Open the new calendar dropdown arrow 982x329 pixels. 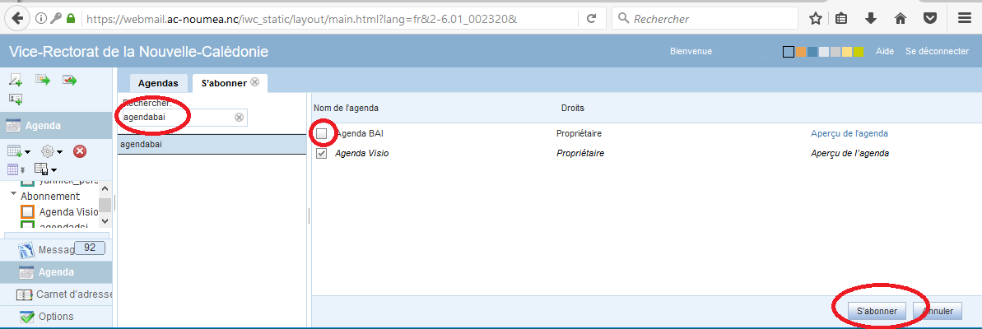click(27, 152)
